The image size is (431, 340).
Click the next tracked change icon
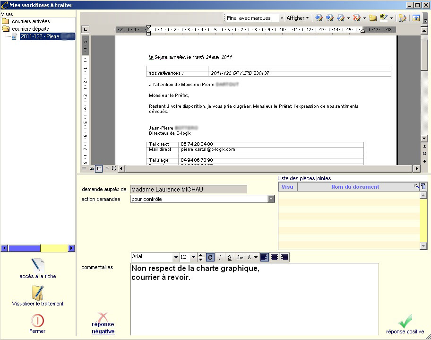coord(329,18)
